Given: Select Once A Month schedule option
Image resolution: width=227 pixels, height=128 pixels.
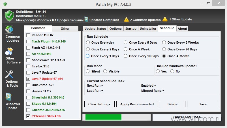Looking at the screenshot, I should tap(164, 56).
